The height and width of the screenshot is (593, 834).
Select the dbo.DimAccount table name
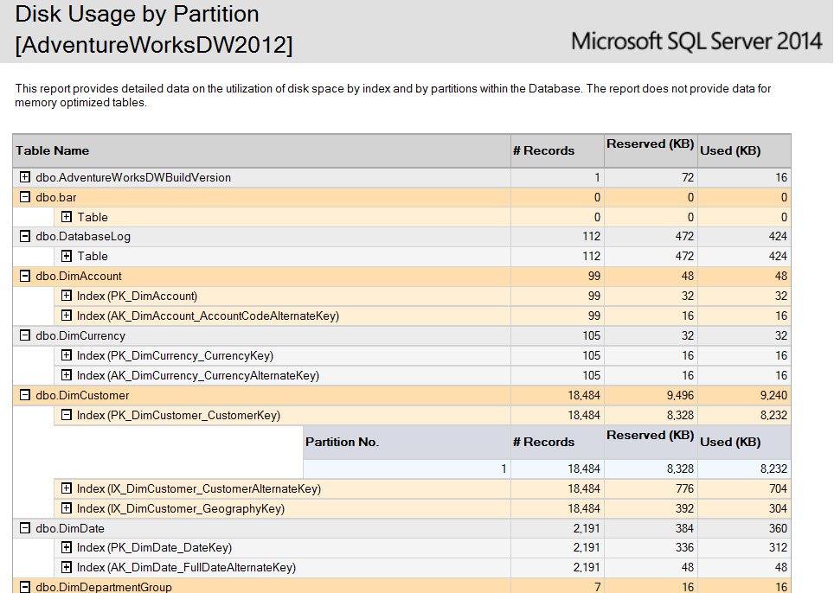(x=79, y=276)
